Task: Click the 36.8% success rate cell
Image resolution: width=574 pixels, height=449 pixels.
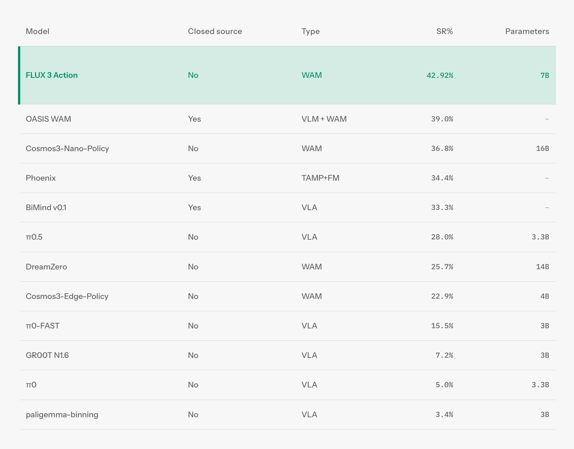Action: 442,149
